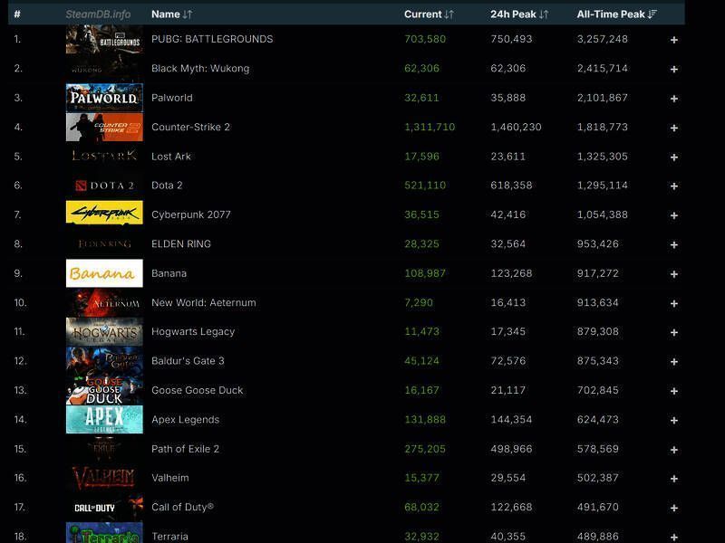Screen dimensions: 725x543
Task: Click the Banana game logo
Action: [104, 273]
